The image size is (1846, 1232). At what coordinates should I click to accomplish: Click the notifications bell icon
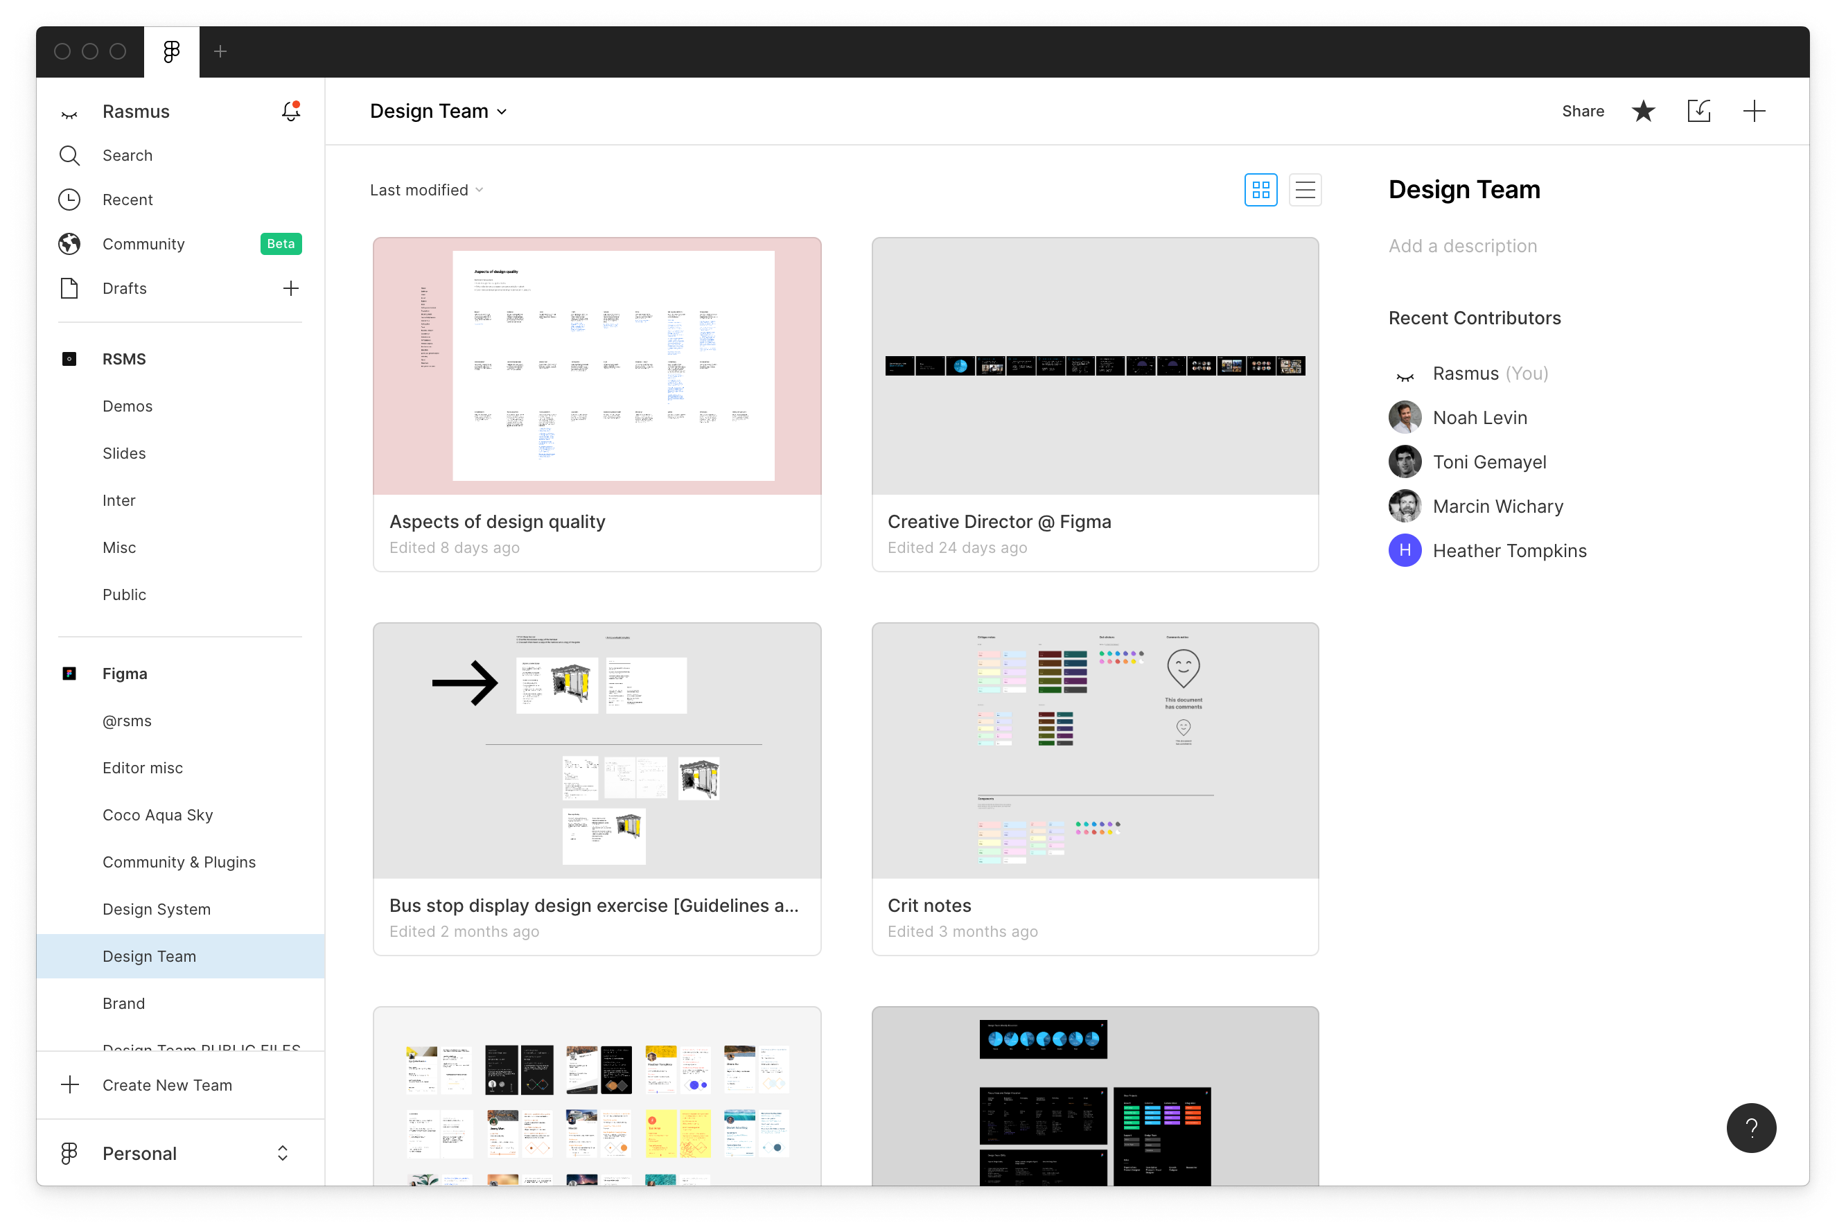click(290, 112)
